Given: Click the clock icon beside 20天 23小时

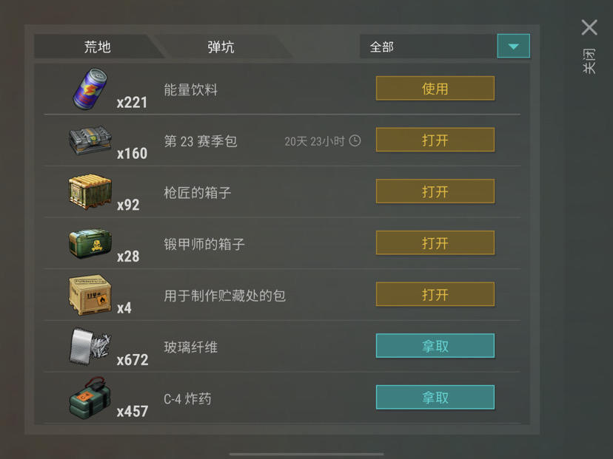Looking at the screenshot, I should (355, 140).
